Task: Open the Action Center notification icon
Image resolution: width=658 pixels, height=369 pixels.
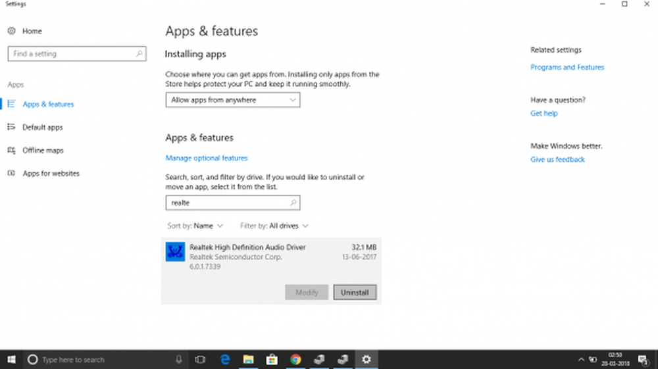Action: [642, 359]
